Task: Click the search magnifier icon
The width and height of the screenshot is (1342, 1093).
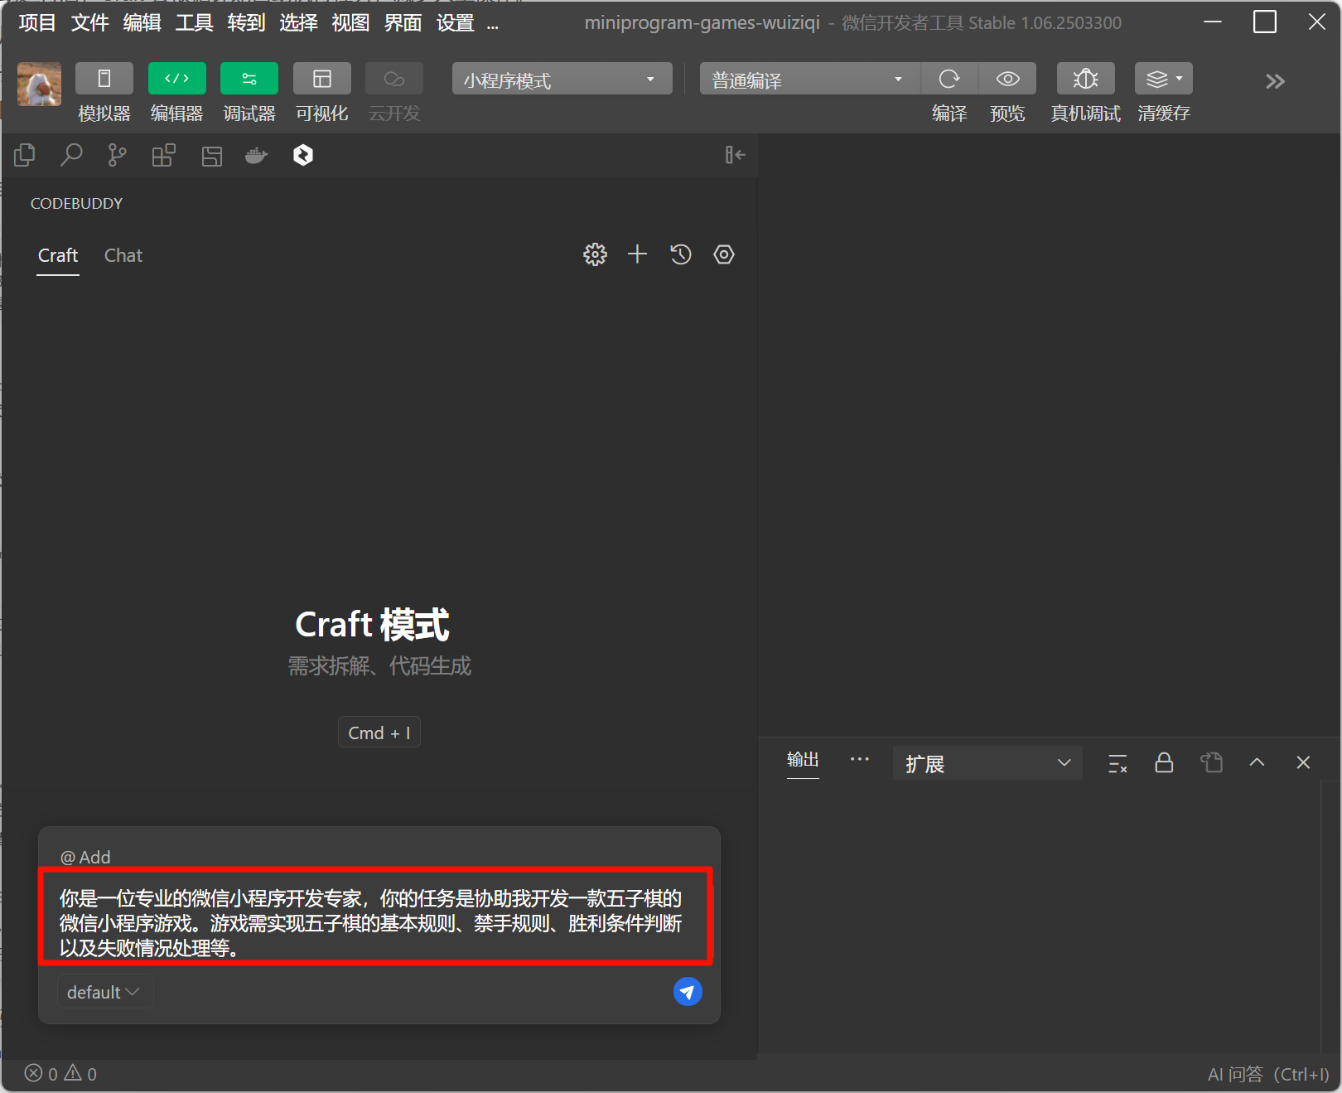Action: click(71, 155)
